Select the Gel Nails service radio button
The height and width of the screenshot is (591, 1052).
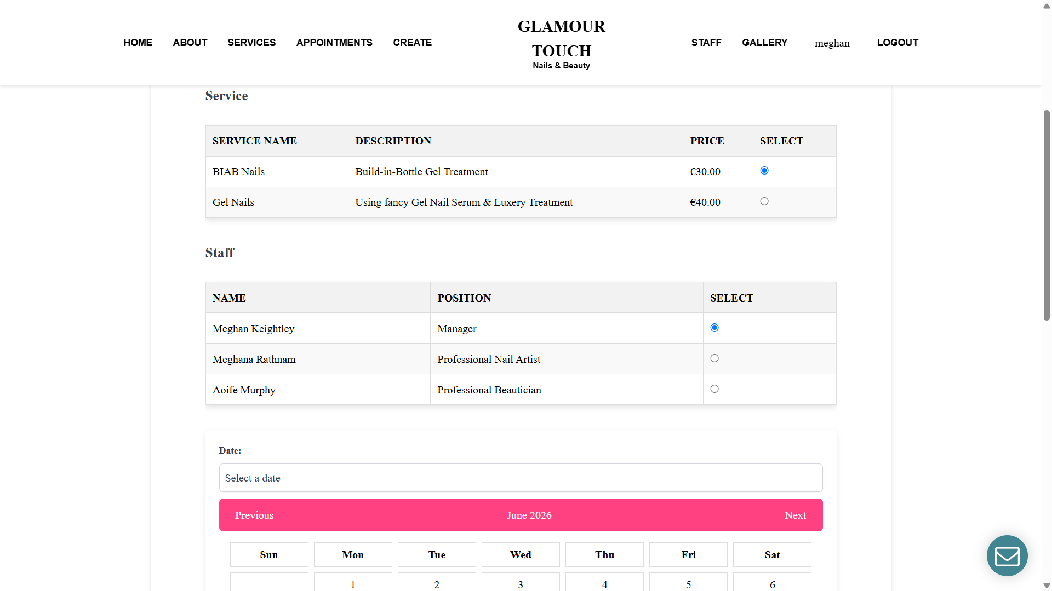(x=764, y=201)
